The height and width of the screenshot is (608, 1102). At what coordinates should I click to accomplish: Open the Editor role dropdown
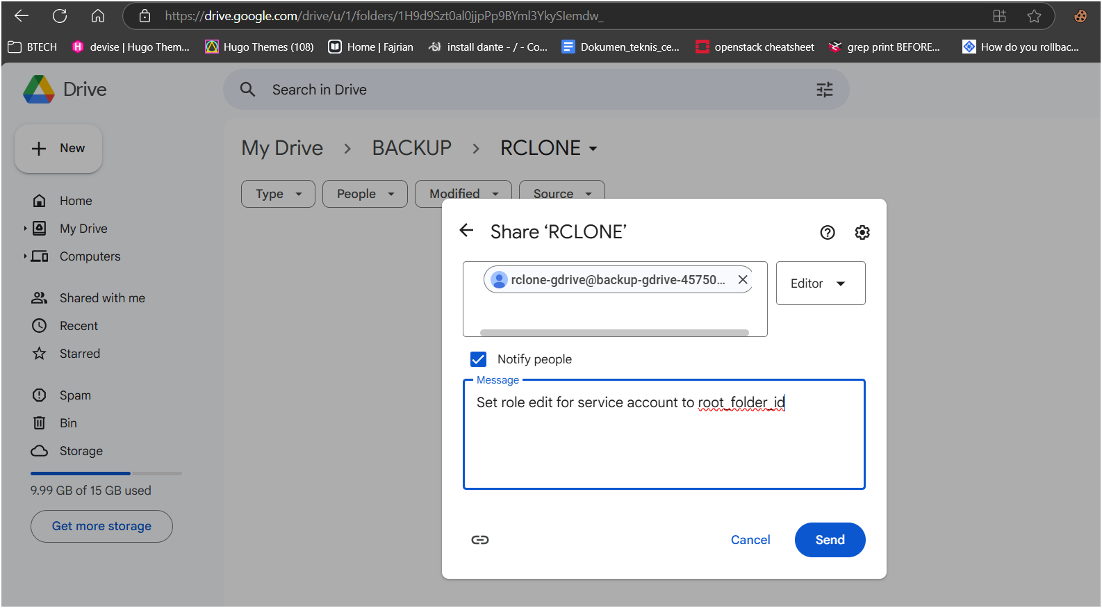point(820,284)
